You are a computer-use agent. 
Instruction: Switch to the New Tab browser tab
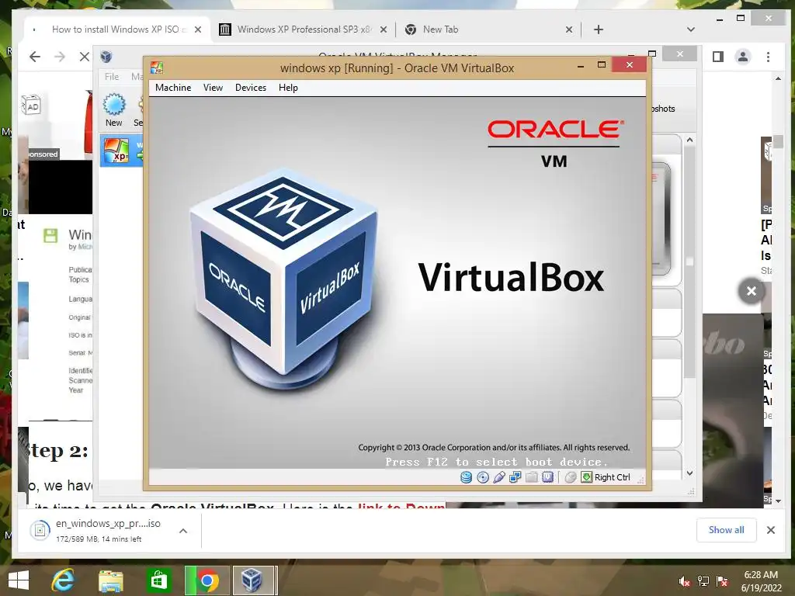(440, 29)
